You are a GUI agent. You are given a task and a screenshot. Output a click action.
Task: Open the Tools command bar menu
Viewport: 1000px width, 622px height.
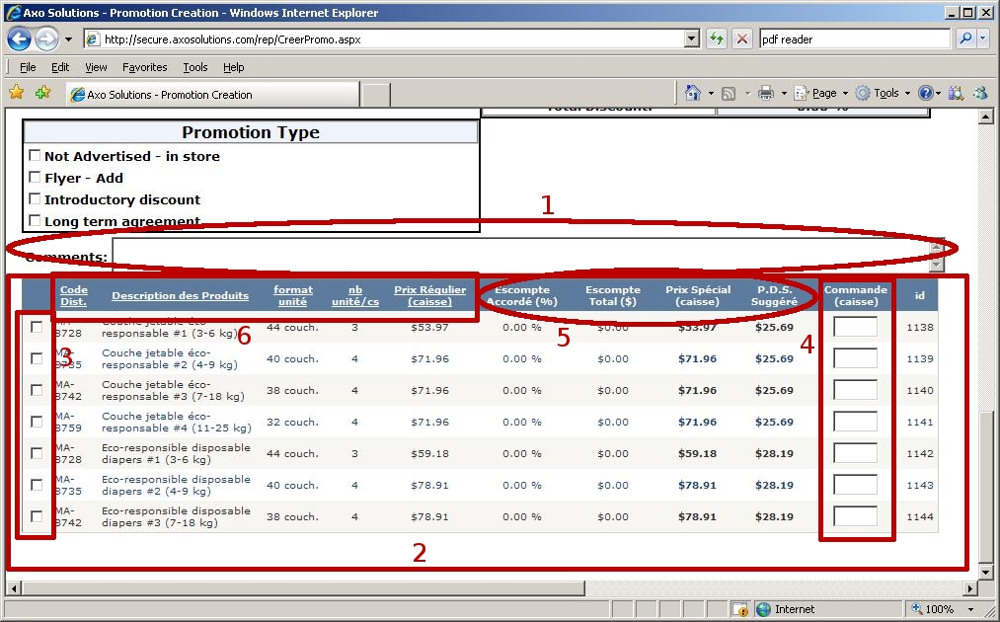pos(883,93)
